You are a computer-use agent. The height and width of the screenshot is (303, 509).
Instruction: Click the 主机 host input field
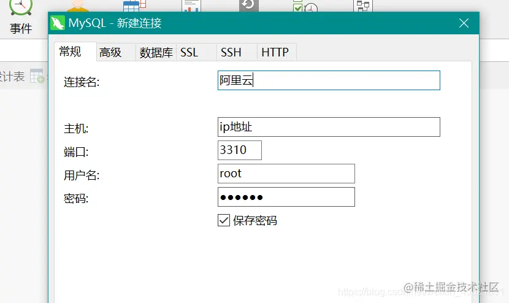329,127
